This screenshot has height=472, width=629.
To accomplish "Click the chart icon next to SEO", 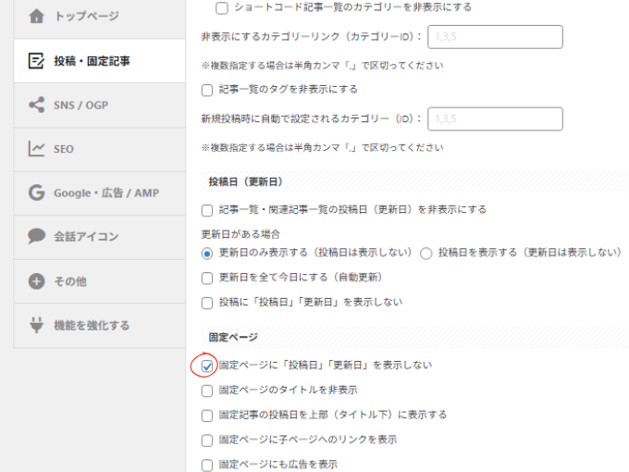I will tap(36, 149).
